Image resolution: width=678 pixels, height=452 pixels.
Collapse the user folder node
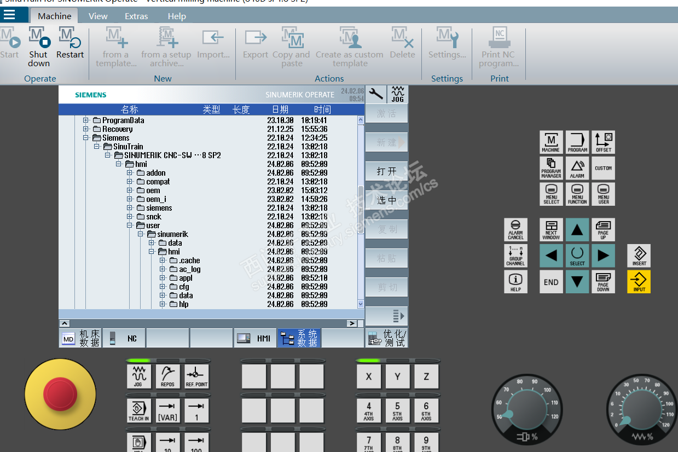(130, 225)
